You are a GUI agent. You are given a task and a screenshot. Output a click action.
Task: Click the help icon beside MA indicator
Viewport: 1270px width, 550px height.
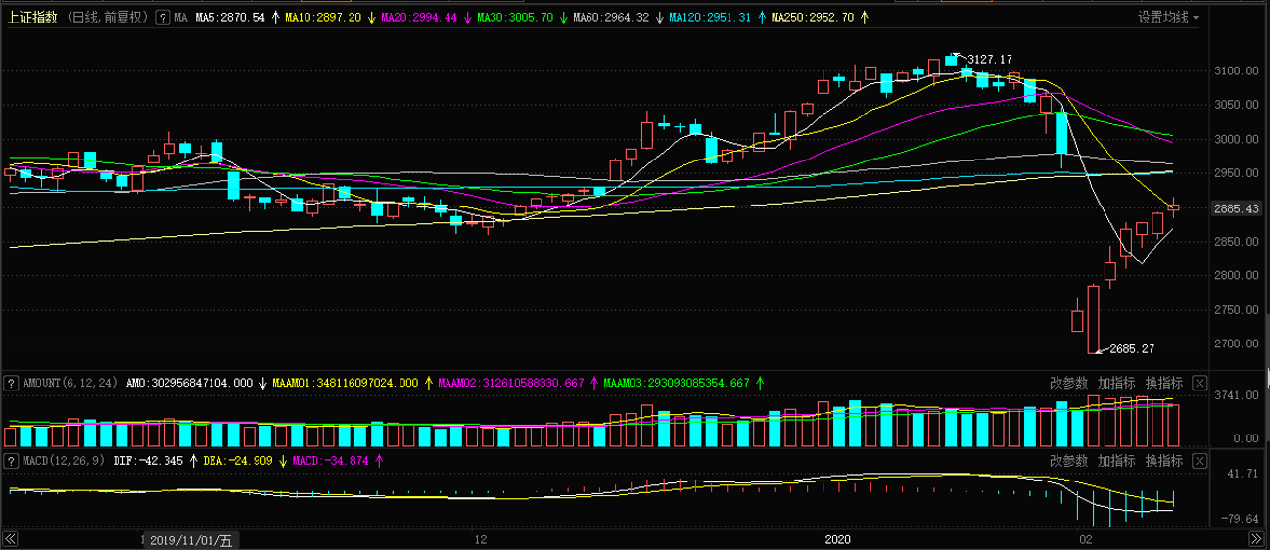pos(163,18)
